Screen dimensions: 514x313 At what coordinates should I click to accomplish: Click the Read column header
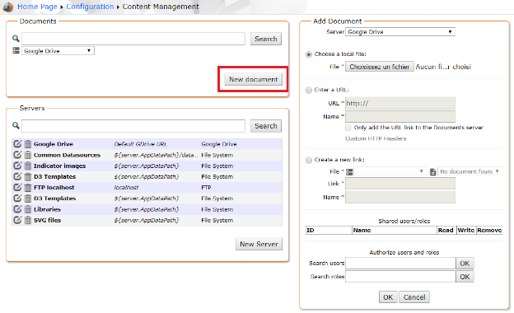coord(446,231)
